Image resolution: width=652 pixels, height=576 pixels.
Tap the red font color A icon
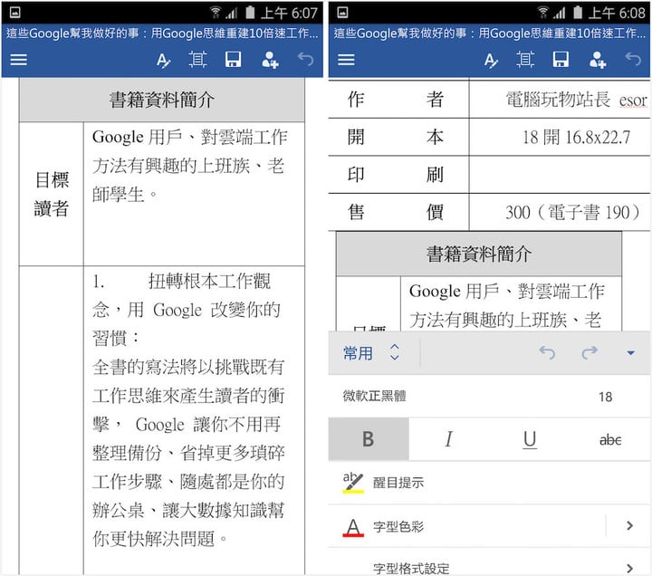click(353, 527)
